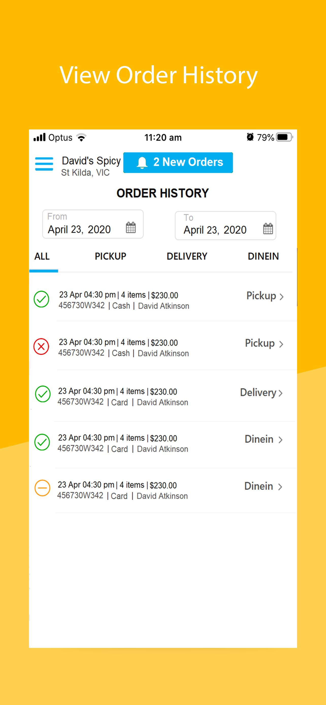Viewport: 326px width, 705px height.
Task: Tap green checkmark on first Dinein order
Action: [x=42, y=442]
